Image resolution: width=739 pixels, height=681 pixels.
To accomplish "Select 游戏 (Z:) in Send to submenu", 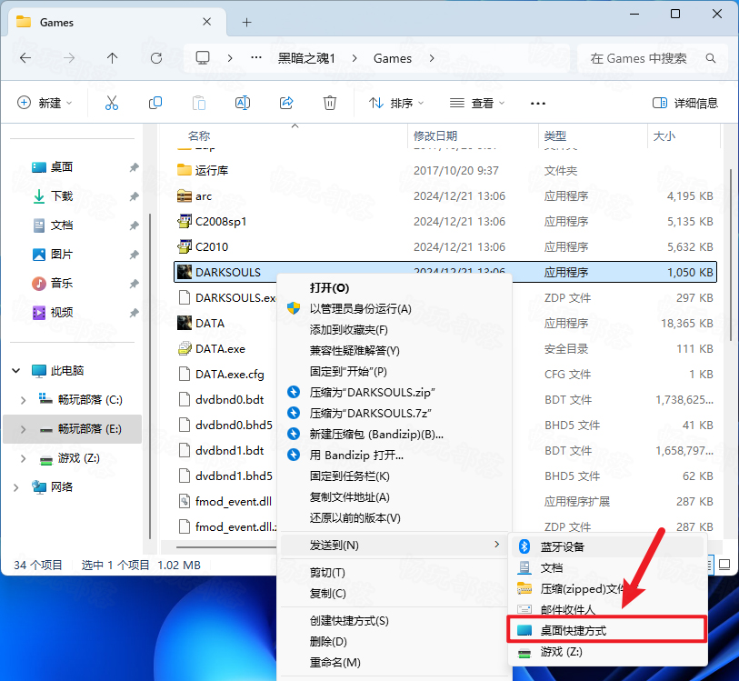I will (607, 652).
